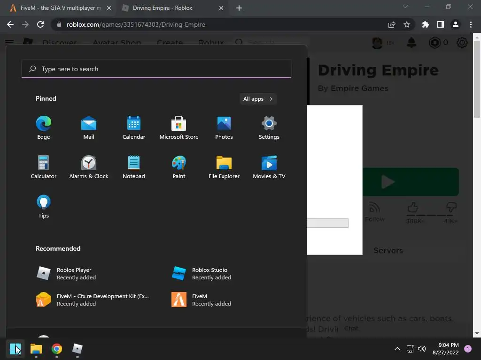This screenshot has height=360, width=481.
Task: Switch to Chrome on the taskbar
Action: pyautogui.click(x=56, y=349)
